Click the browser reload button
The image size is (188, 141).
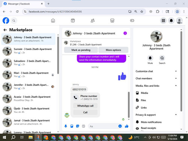tap(17, 12)
